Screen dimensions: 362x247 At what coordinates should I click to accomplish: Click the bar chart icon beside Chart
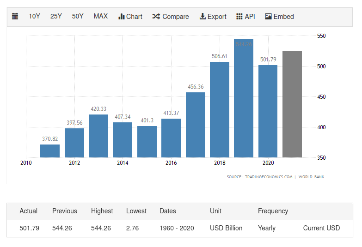pos(122,17)
